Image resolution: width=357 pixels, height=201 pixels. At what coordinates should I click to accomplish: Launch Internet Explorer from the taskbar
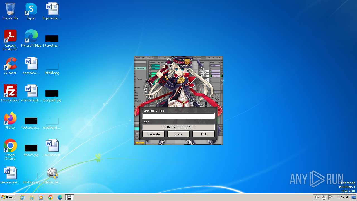coord(22,197)
